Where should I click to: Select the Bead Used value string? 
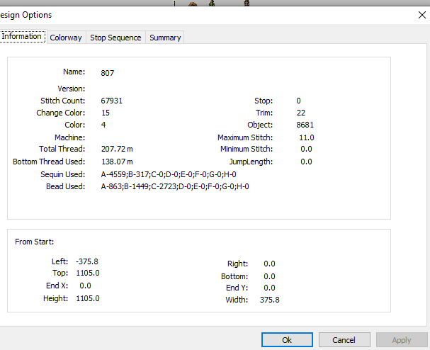(x=175, y=186)
